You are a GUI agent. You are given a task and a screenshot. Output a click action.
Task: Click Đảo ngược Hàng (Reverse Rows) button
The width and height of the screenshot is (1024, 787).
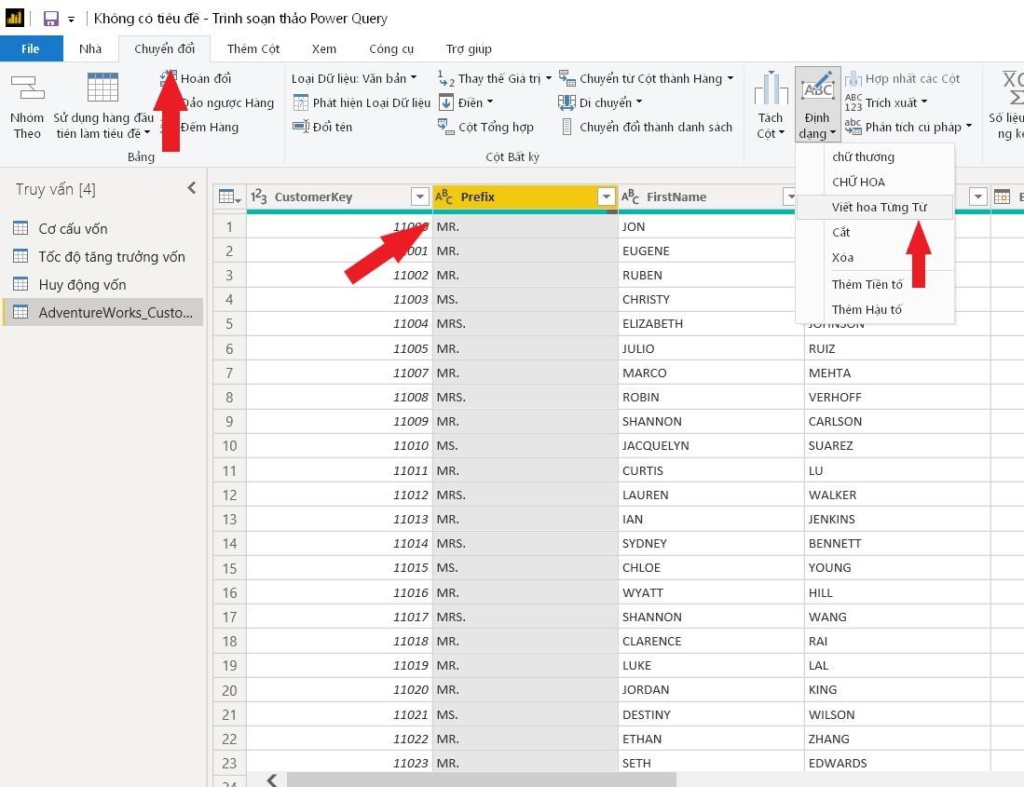coord(226,103)
